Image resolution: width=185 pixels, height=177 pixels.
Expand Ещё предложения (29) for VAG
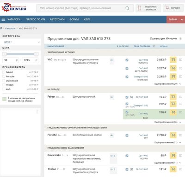click(168, 84)
